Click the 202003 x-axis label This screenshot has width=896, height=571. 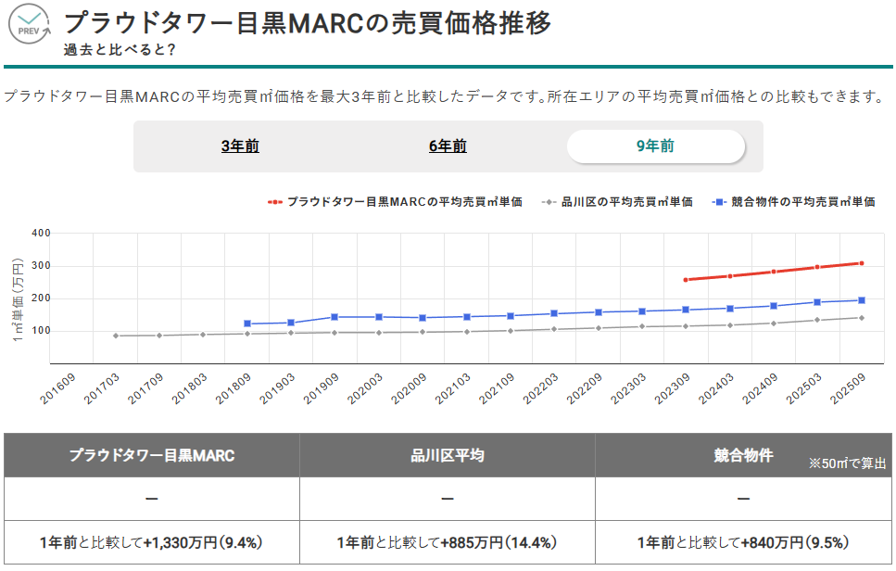[366, 389]
